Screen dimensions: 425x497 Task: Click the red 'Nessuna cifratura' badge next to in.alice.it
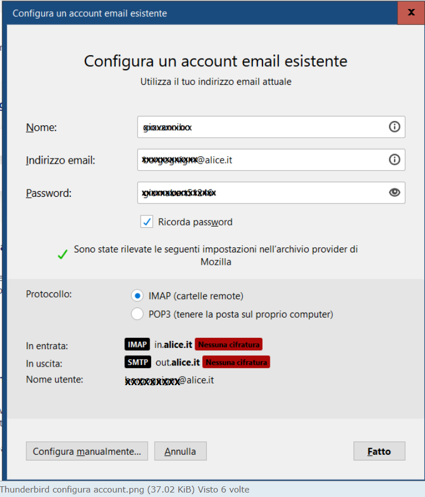tap(228, 345)
